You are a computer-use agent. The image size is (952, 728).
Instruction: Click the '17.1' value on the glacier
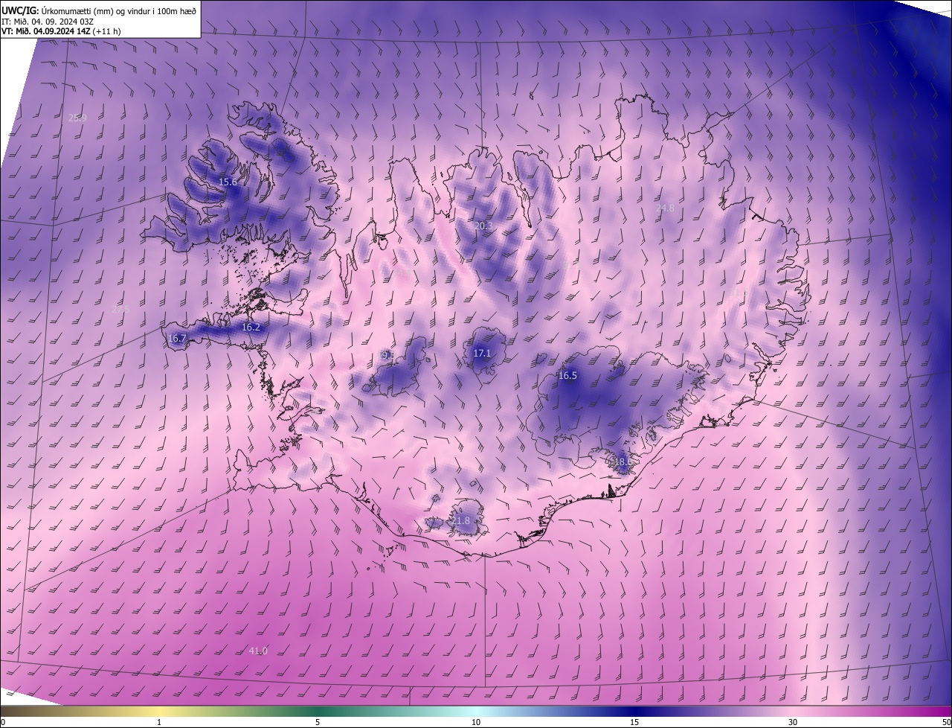pyautogui.click(x=482, y=353)
